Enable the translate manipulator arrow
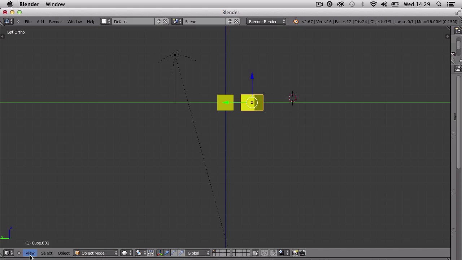 pos(167,253)
